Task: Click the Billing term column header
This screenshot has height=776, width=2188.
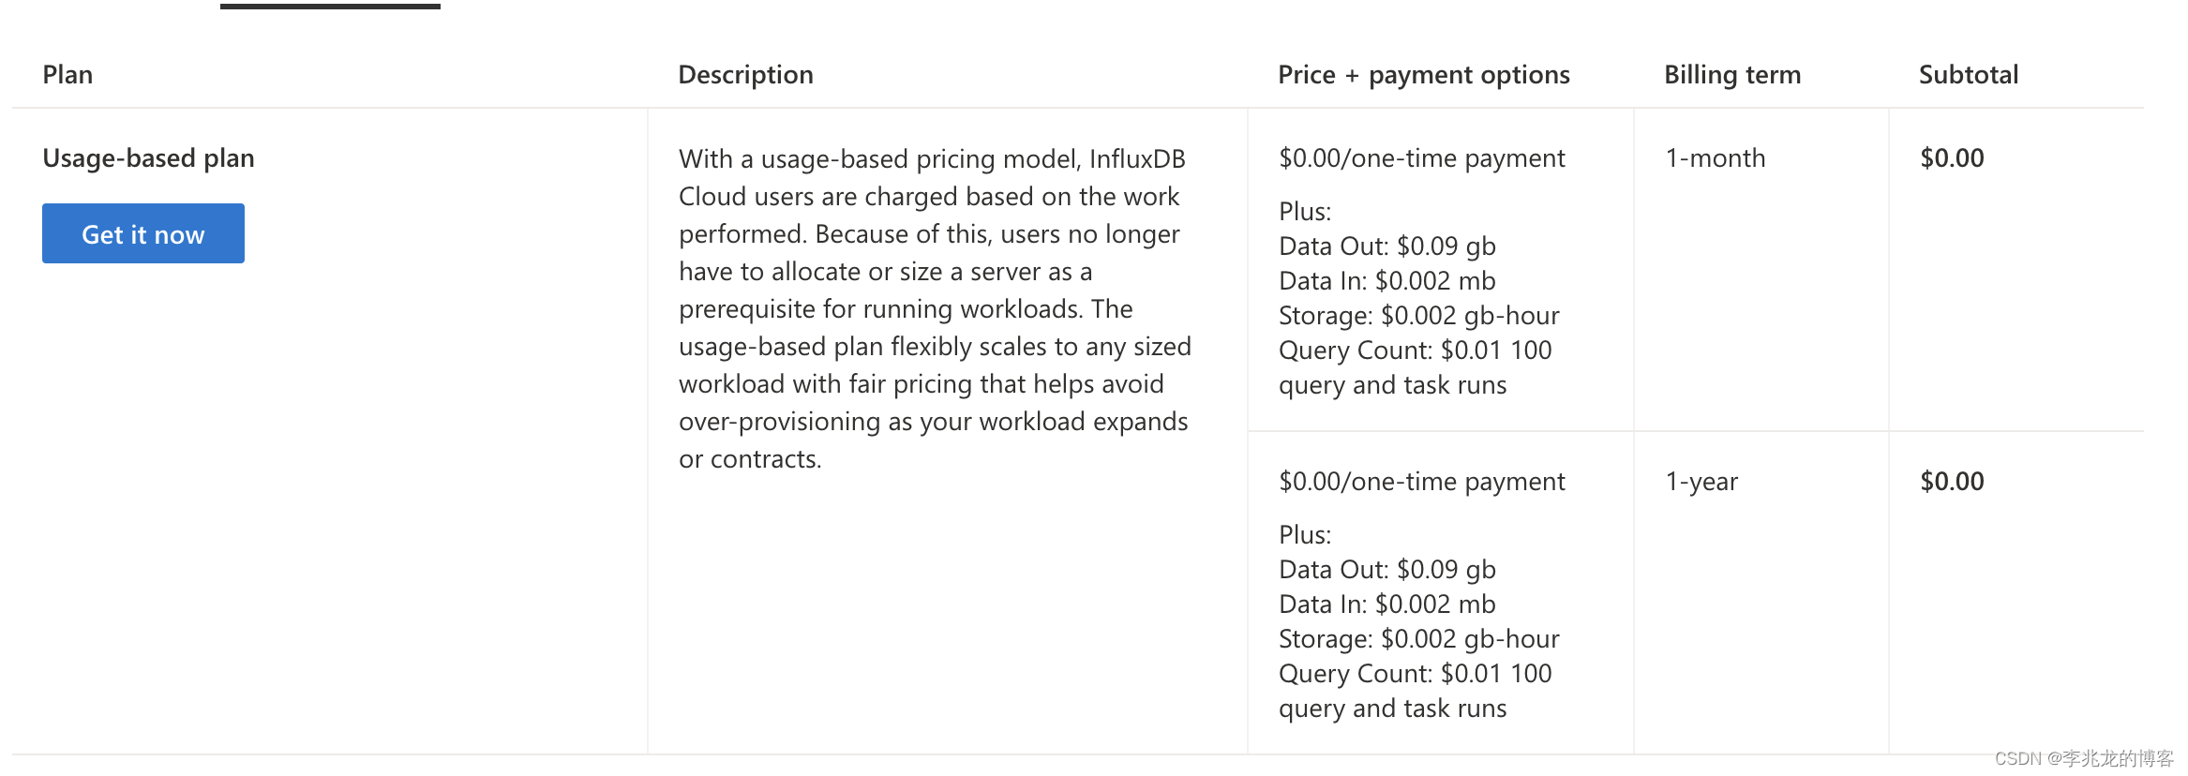Action: coord(1731,74)
